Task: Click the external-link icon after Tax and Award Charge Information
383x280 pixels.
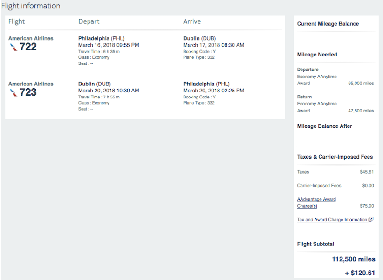Action: click(371, 219)
